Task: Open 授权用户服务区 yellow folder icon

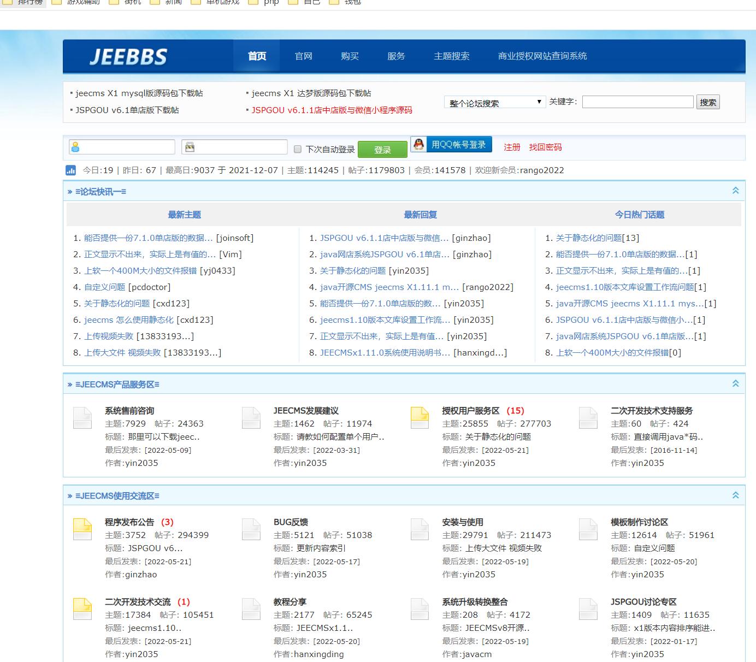Action: click(420, 418)
